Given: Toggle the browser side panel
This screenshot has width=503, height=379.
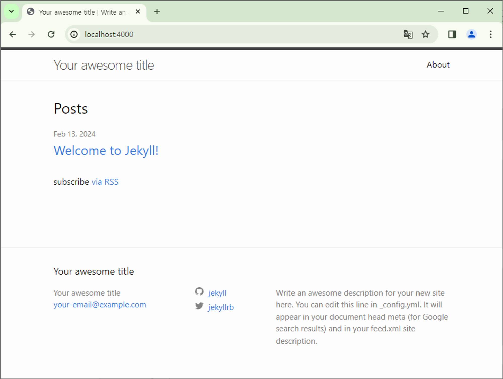Looking at the screenshot, I should (452, 34).
